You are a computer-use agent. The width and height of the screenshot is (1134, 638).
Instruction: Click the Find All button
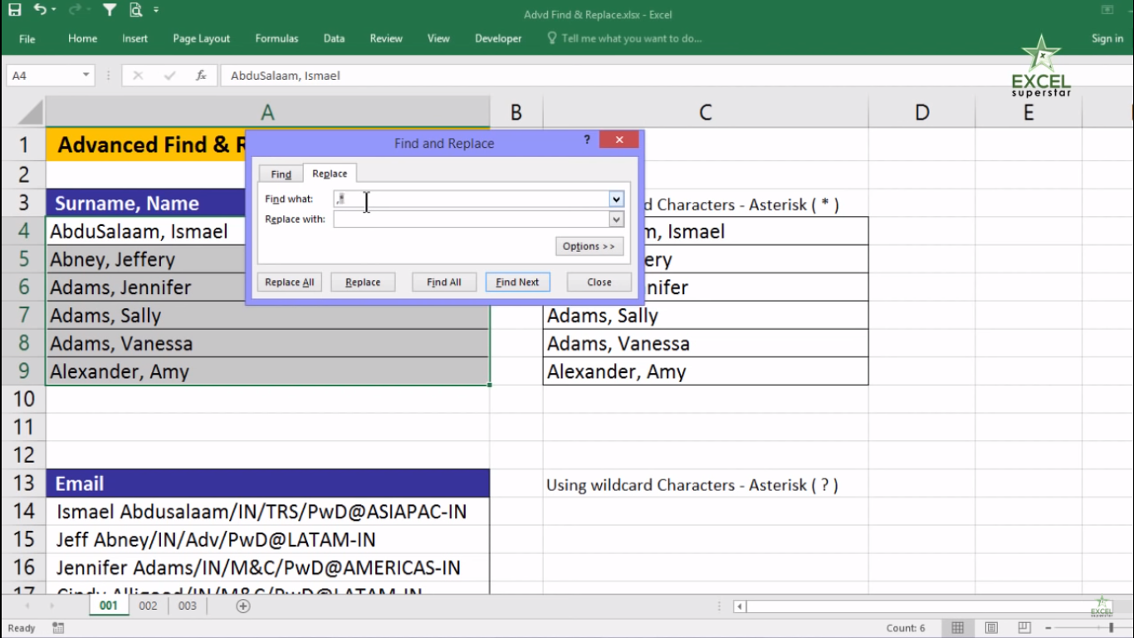click(x=444, y=282)
